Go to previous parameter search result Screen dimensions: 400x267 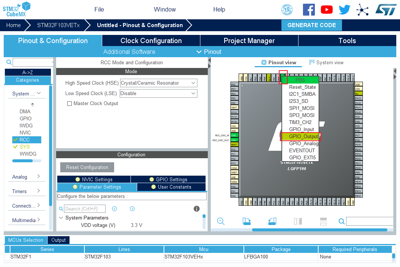(x=114, y=209)
